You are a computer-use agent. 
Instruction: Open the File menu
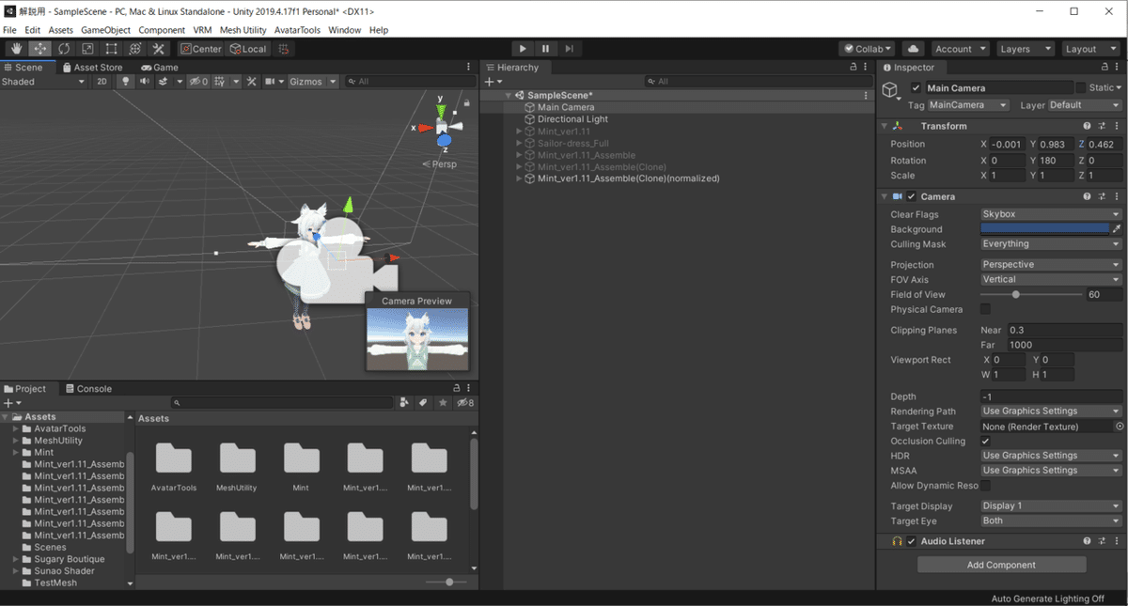click(9, 30)
